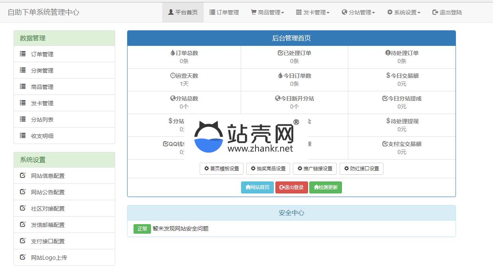This screenshot has width=493, height=274.
Task: Open the 发卡管理 dropdown in navbar
Action: (312, 12)
